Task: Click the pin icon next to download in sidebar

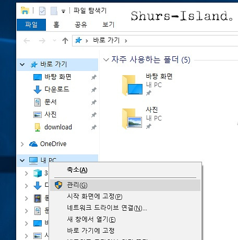Action: pyautogui.click(x=94, y=127)
